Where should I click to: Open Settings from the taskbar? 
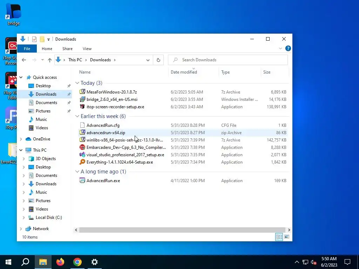[95, 262]
